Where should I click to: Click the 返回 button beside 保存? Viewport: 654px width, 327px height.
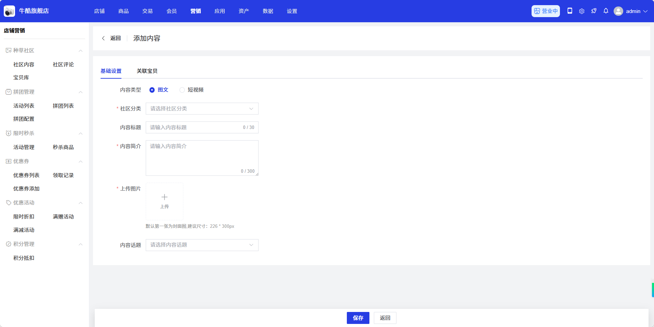click(385, 318)
